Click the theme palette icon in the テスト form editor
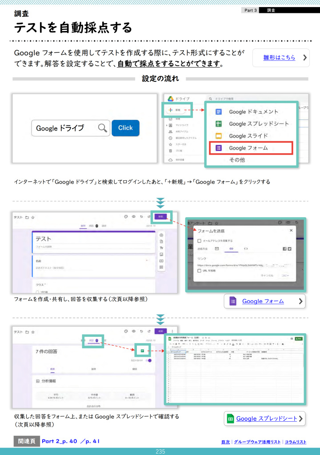Image resolution: width=320 pixels, height=455 pixels. 126,217
